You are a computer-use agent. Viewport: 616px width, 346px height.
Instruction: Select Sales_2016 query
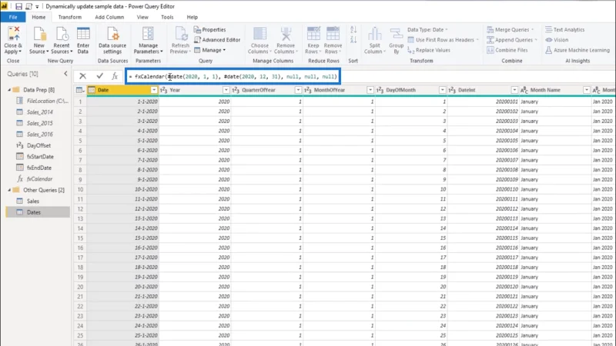40,134
